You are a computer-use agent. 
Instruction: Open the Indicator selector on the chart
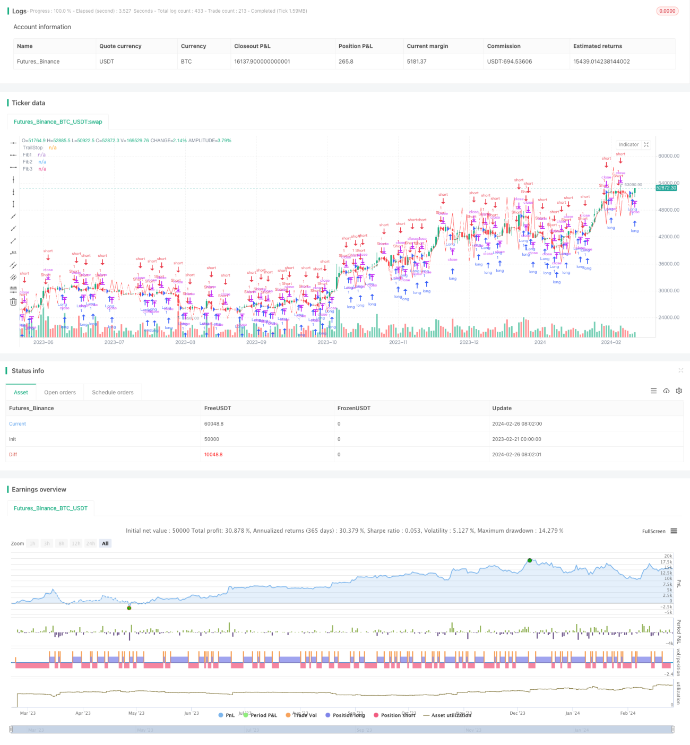tap(629, 144)
